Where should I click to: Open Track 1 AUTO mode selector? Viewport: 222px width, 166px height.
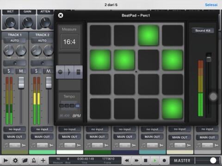15,41
